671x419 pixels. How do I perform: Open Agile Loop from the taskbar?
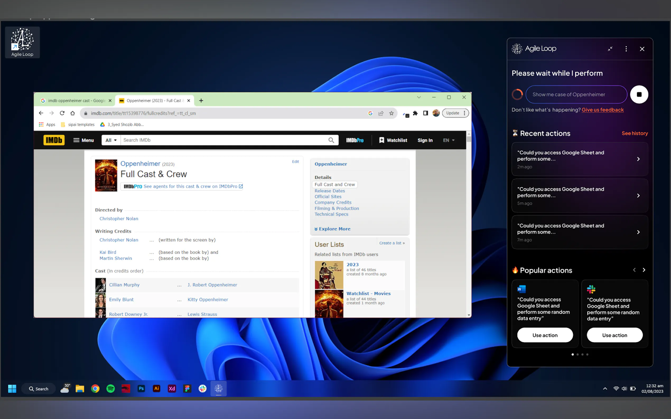click(x=218, y=389)
